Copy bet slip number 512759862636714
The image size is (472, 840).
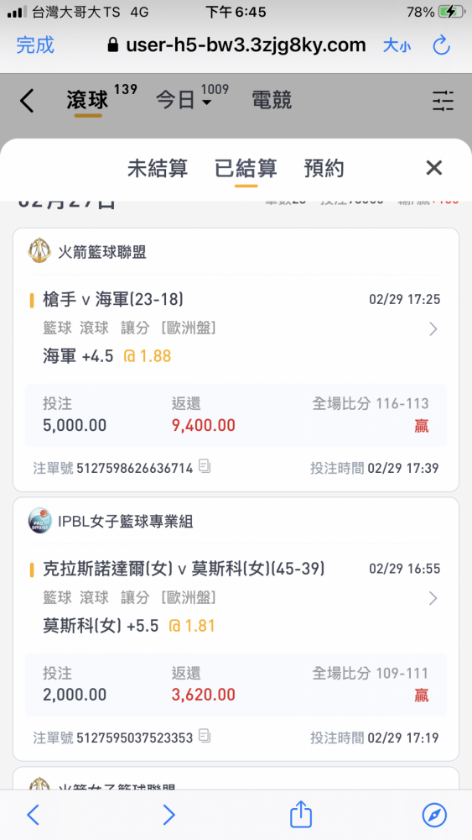pyautogui.click(x=205, y=466)
